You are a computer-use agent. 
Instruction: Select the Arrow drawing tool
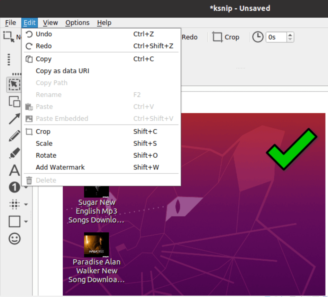pos(14,119)
